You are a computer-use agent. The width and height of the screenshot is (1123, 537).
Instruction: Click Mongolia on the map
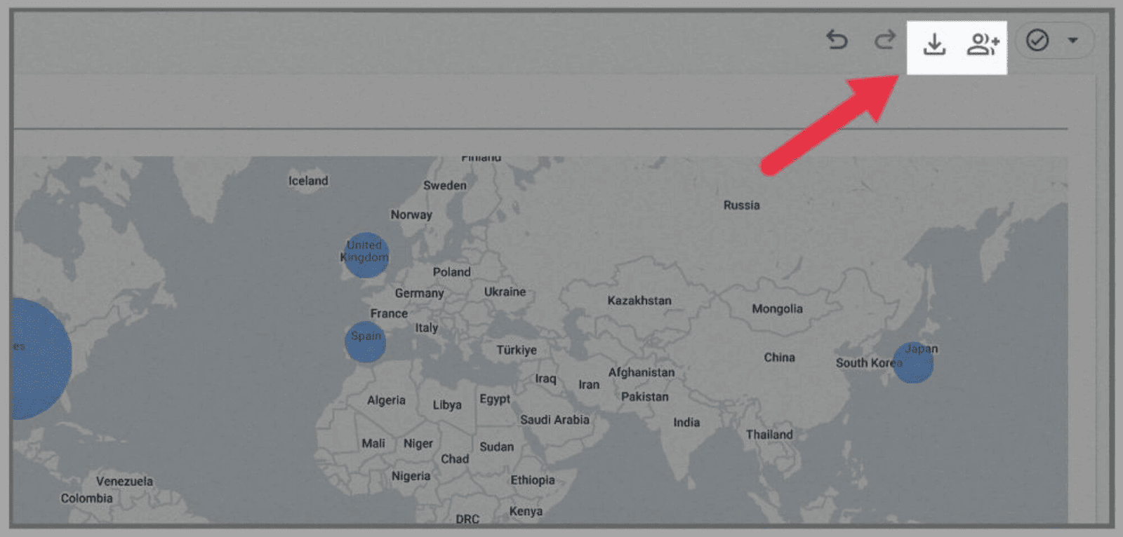[777, 309]
